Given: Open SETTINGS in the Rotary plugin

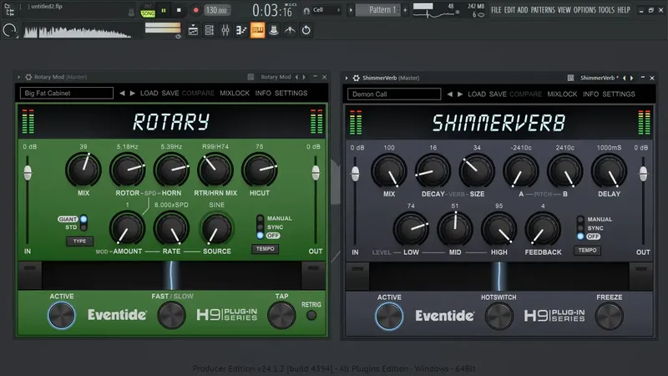Looking at the screenshot, I should tap(291, 93).
